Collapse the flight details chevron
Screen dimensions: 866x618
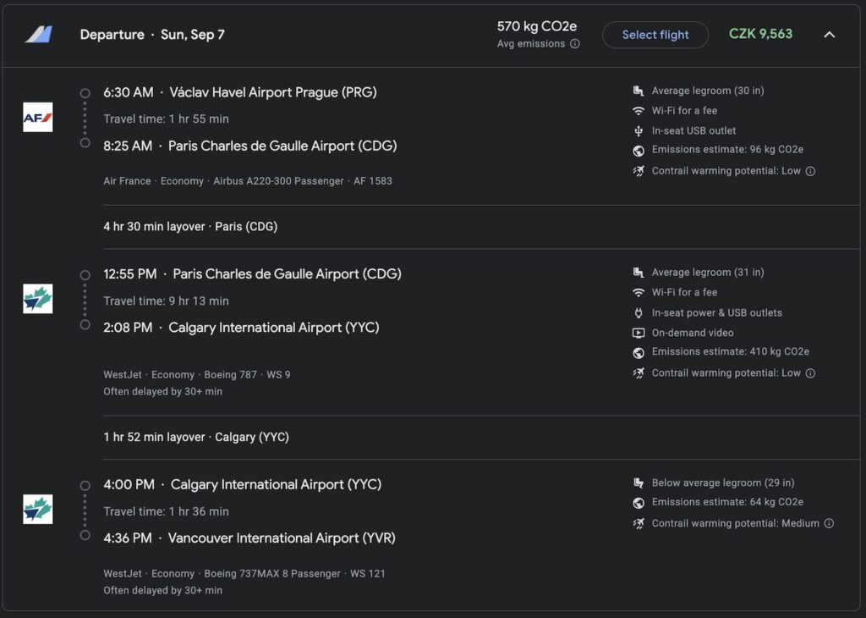coord(829,35)
